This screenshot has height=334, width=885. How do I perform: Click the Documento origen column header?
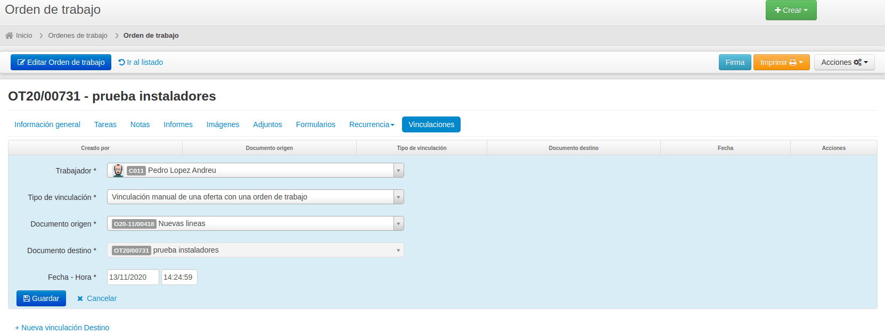pyautogui.click(x=269, y=148)
